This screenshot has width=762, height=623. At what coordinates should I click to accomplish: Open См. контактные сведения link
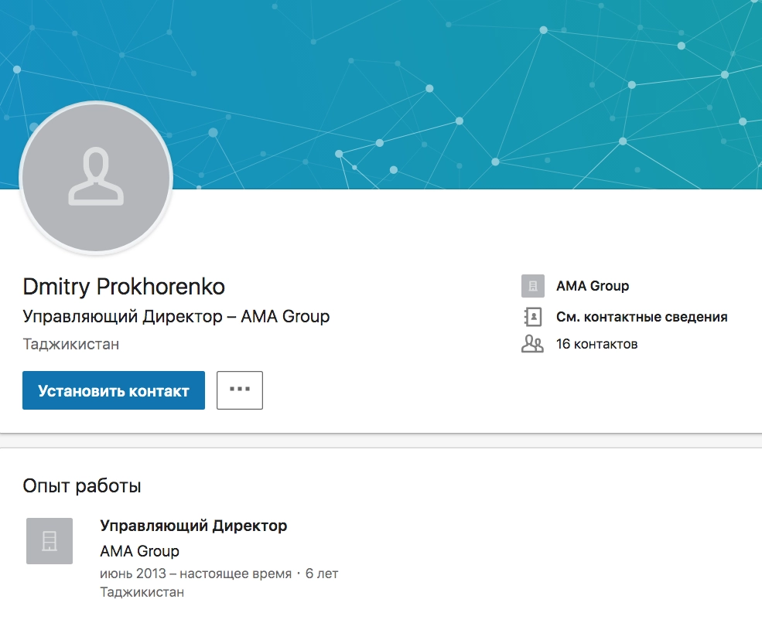click(x=641, y=317)
